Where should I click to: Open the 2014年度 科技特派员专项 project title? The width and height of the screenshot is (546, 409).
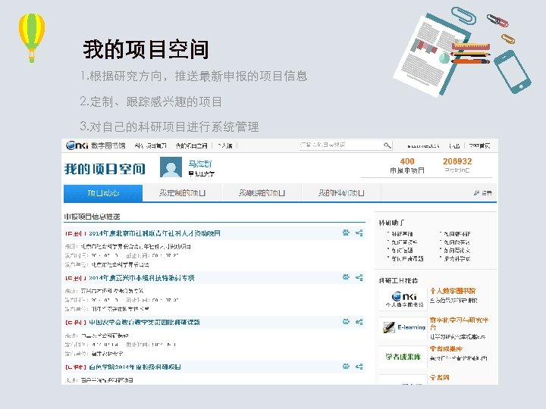[141, 278]
